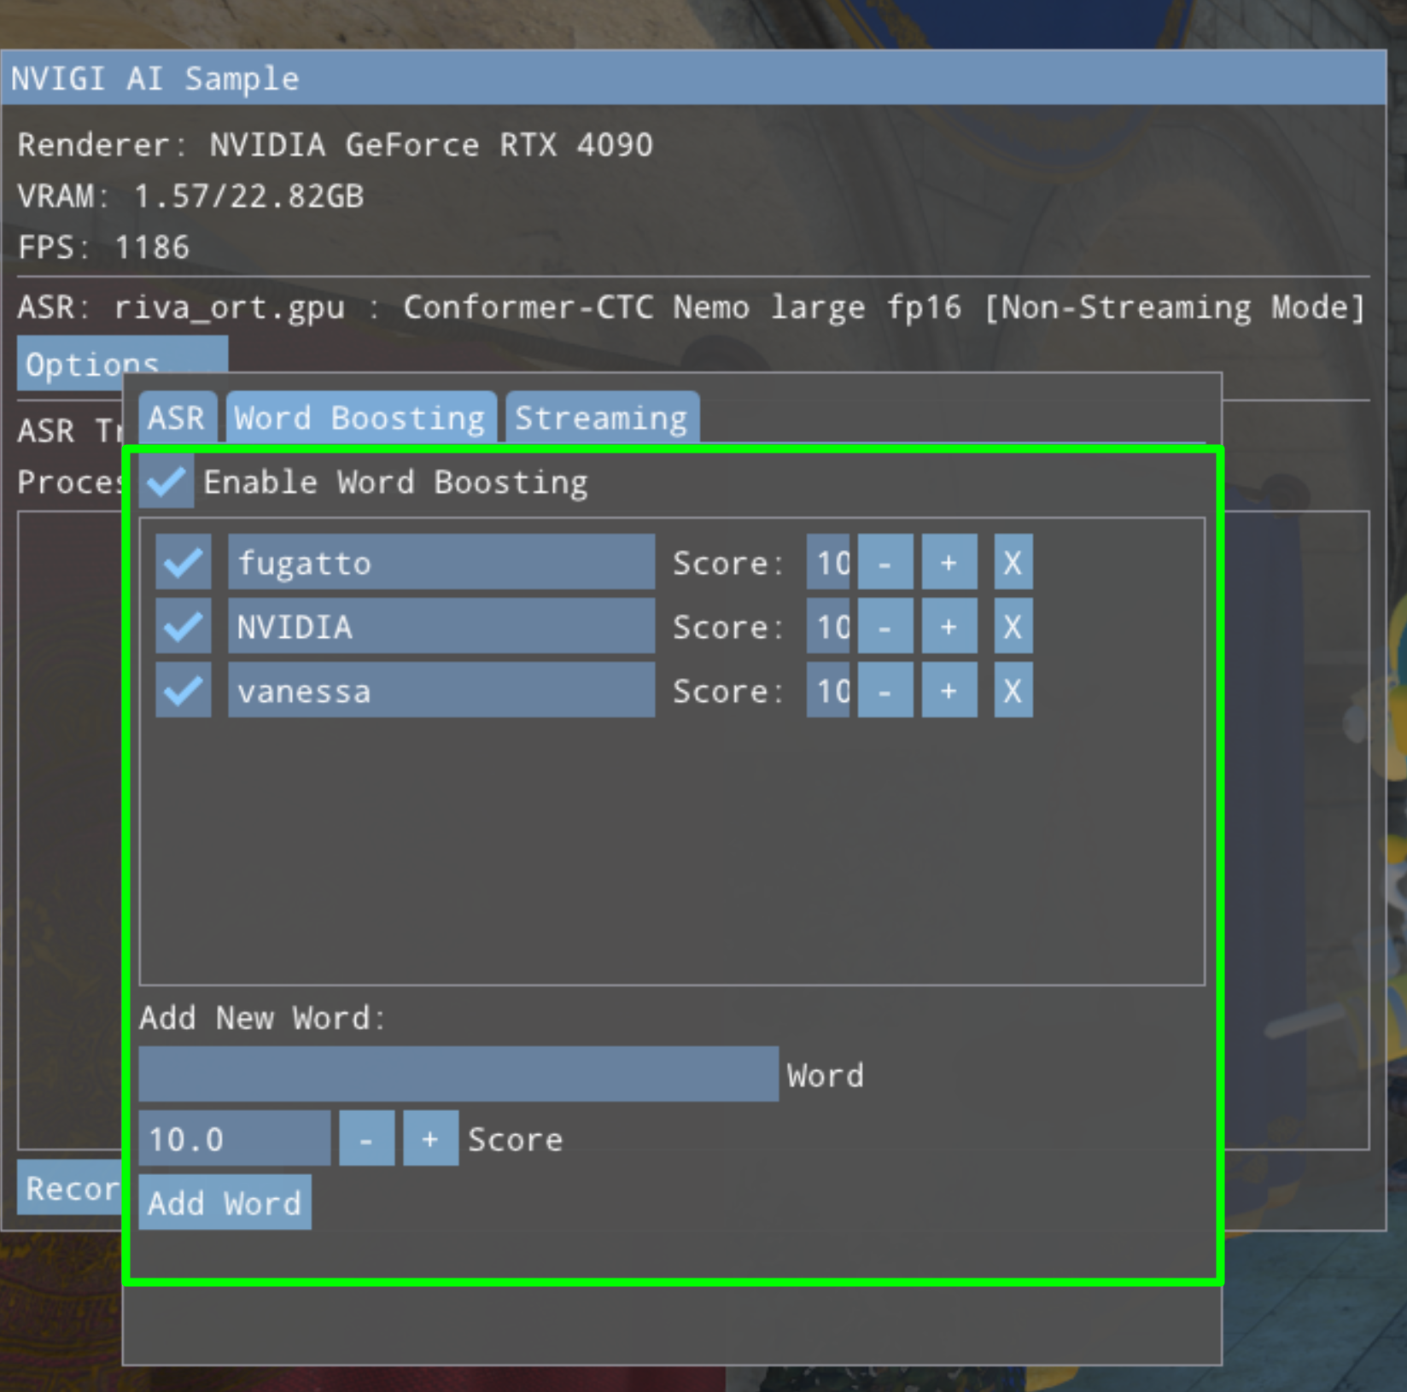The width and height of the screenshot is (1407, 1392).
Task: Increase the vanessa score with plus
Action: 949,690
